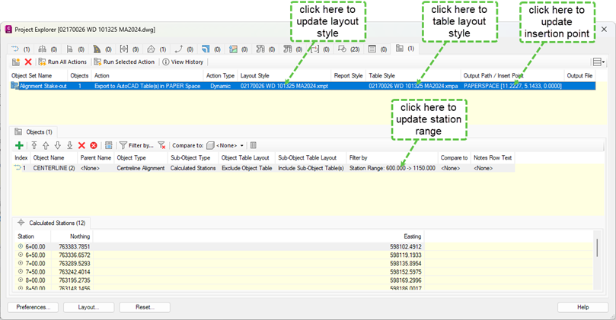Click Run Selected Action

[124, 62]
